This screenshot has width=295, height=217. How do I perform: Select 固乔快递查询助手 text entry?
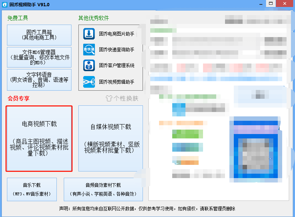tap(117, 50)
